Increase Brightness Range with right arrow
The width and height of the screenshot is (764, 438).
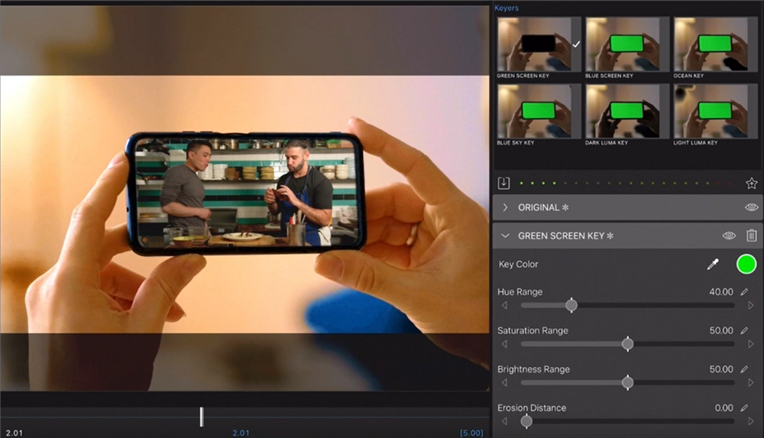751,383
